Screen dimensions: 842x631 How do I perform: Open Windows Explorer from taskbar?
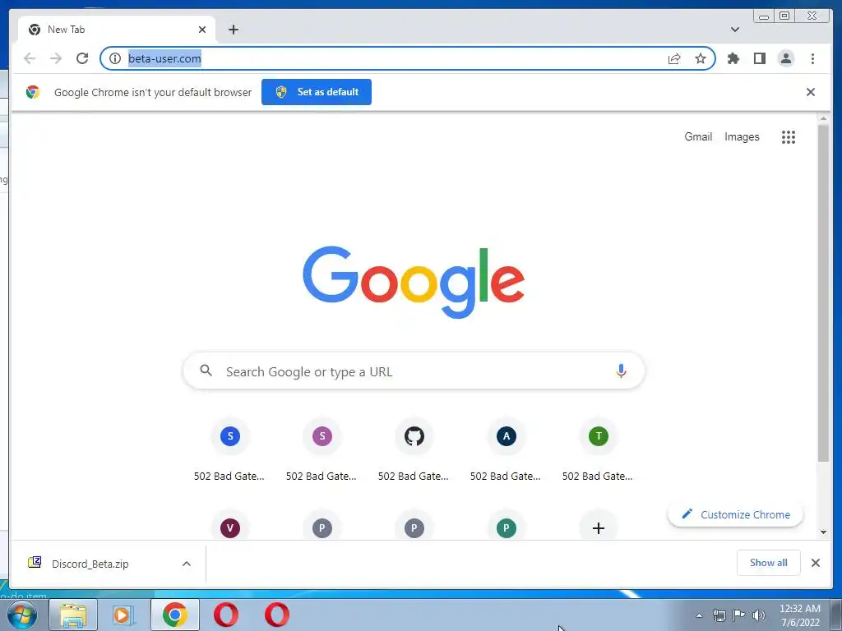coord(73,615)
